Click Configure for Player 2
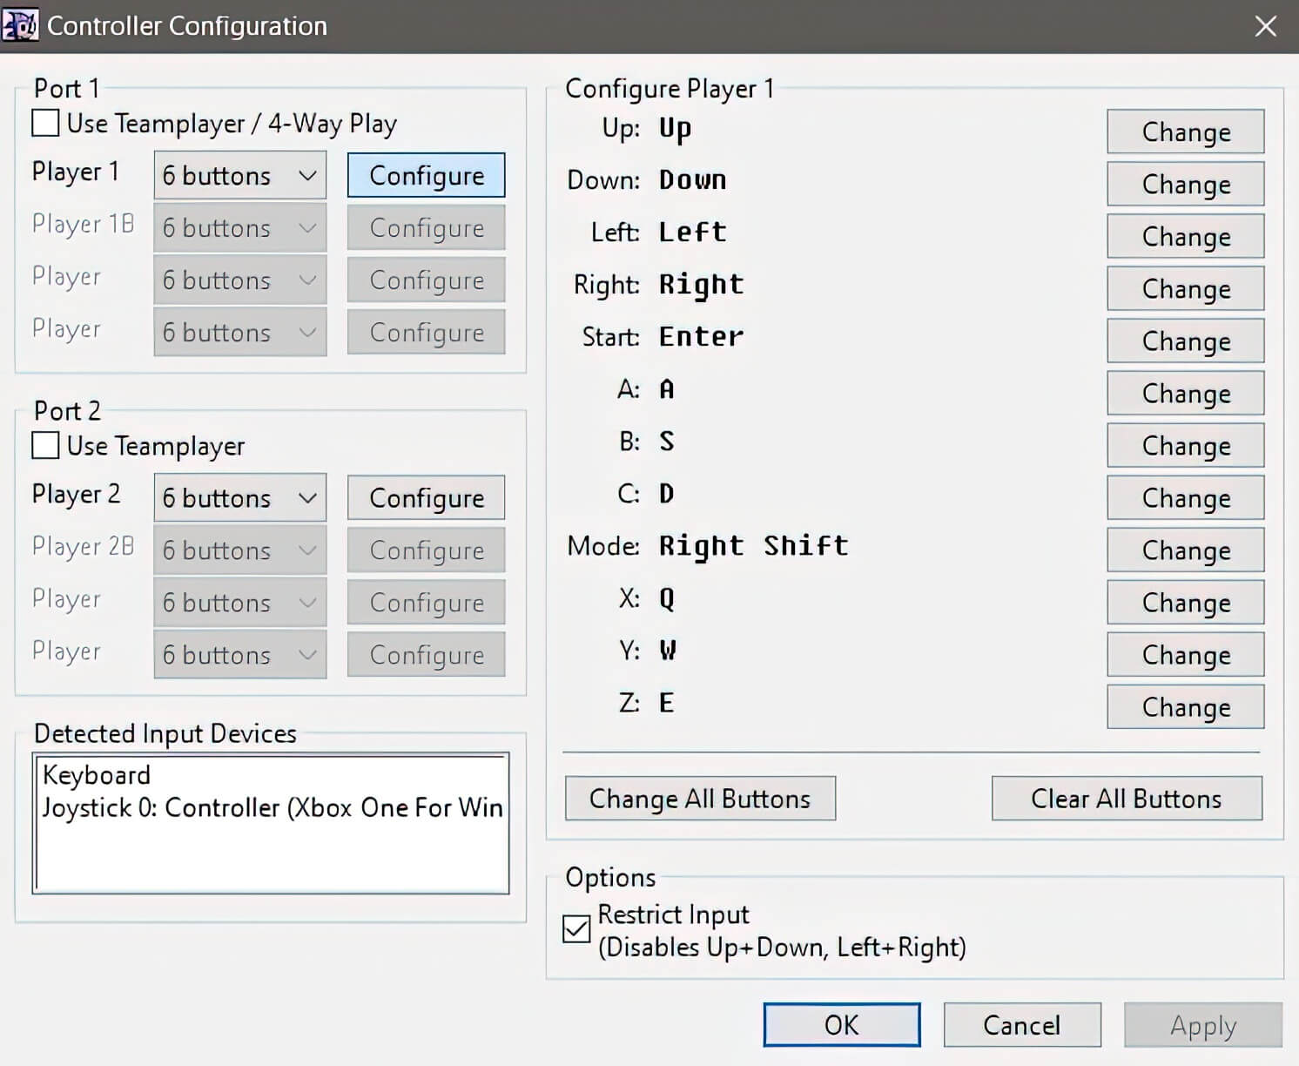 (x=426, y=497)
